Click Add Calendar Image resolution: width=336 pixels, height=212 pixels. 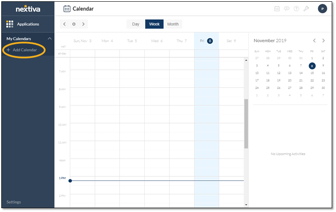(x=22, y=50)
